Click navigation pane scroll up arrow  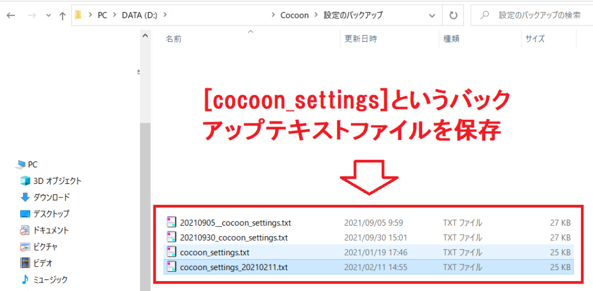coord(145,36)
